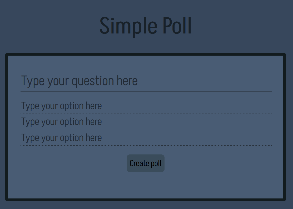Click the dashed line under first option
This screenshot has width=293, height=209.
click(x=146, y=114)
